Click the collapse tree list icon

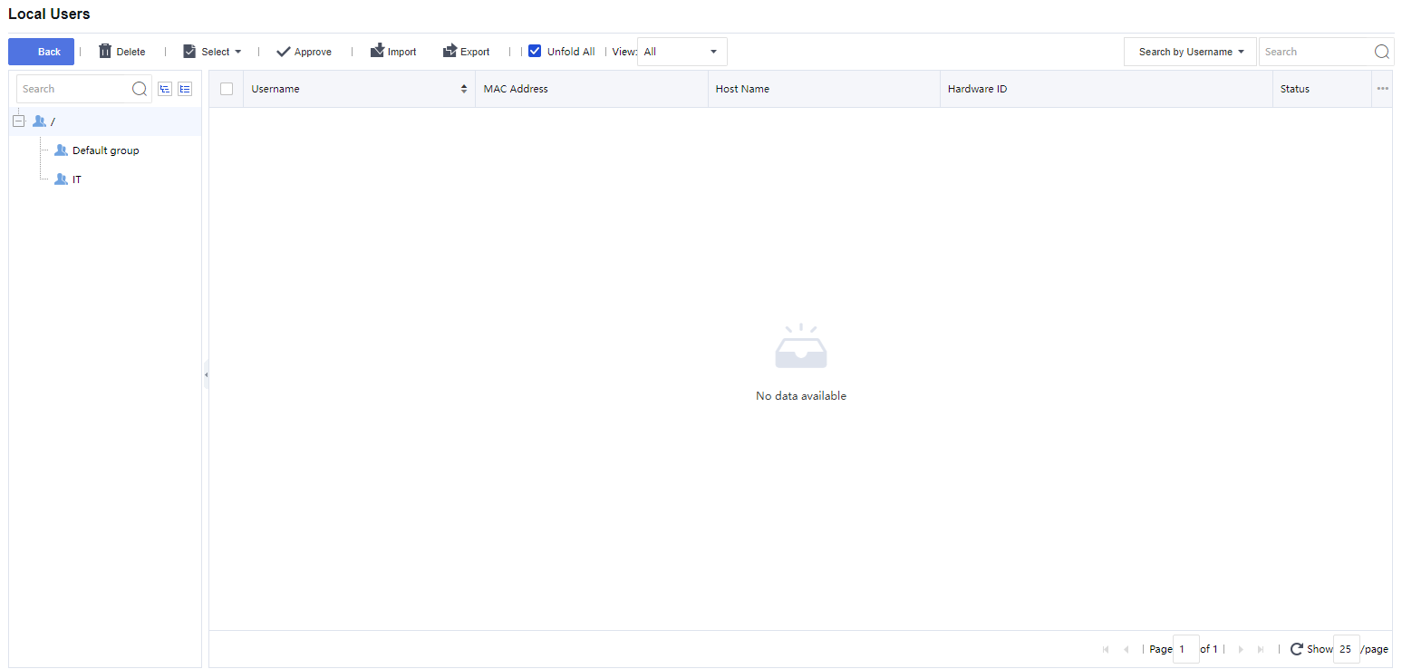click(x=185, y=89)
